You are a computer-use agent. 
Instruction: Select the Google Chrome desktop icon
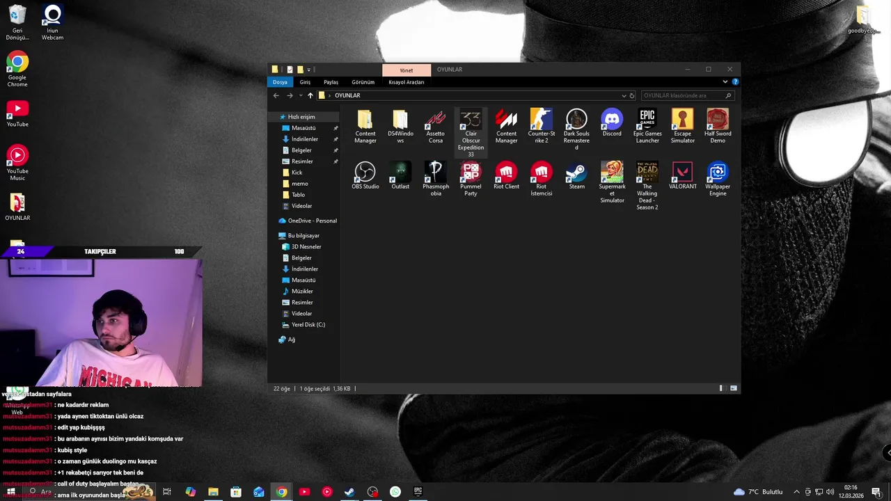(17, 70)
